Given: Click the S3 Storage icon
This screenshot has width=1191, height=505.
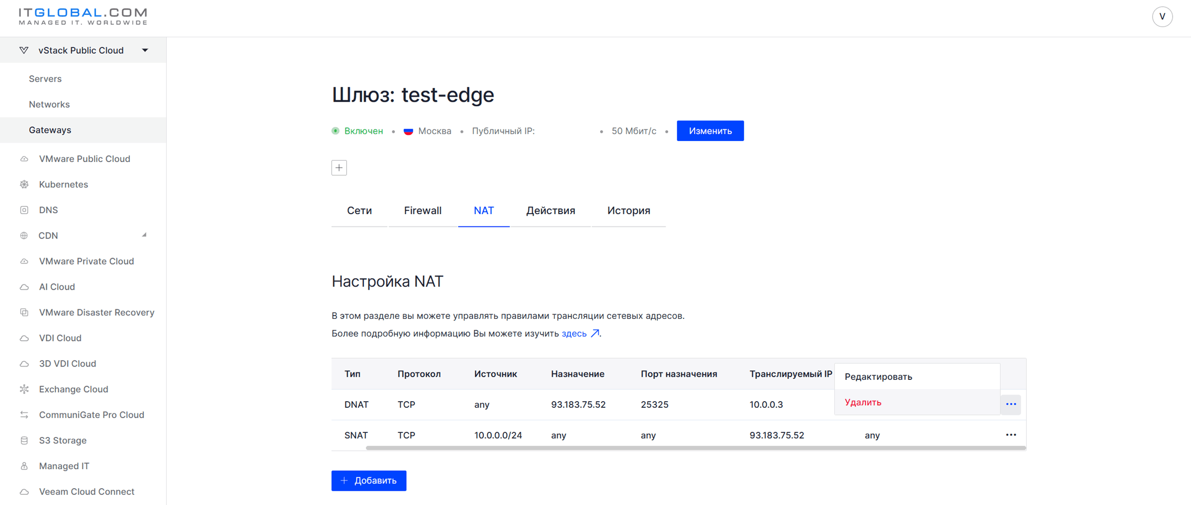Looking at the screenshot, I should coord(24,441).
